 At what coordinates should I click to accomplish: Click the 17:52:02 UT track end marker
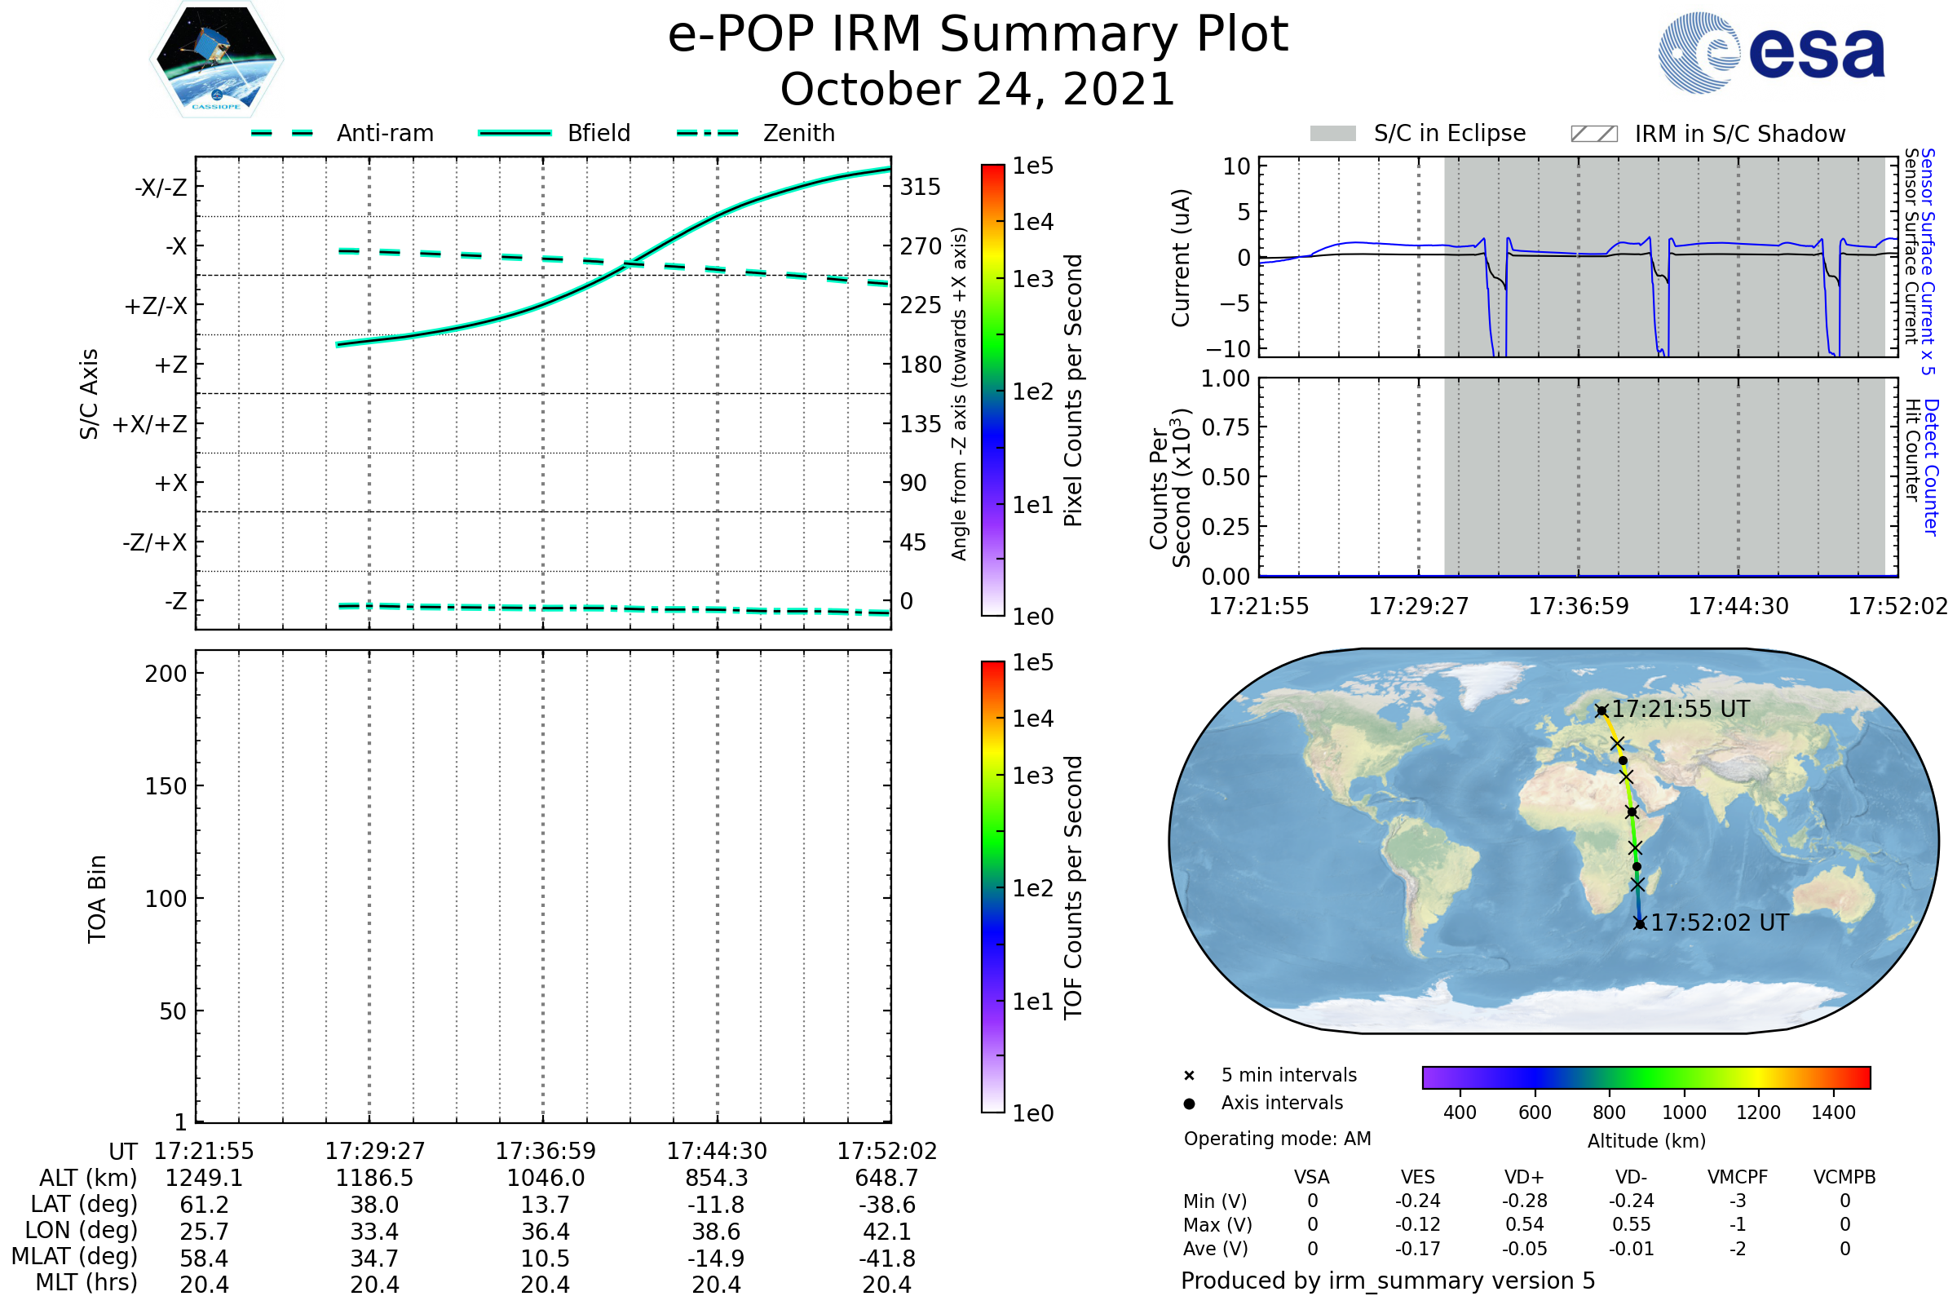[1640, 924]
